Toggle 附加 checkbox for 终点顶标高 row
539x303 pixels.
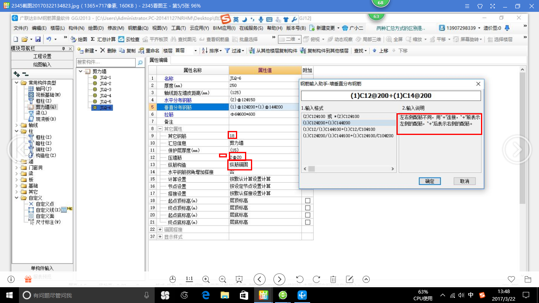[x=308, y=208]
